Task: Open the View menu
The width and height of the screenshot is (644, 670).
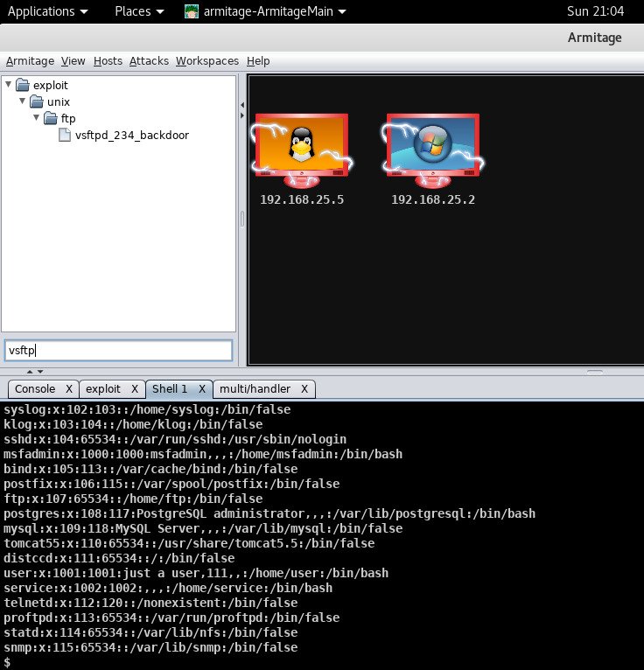Action: pos(73,61)
